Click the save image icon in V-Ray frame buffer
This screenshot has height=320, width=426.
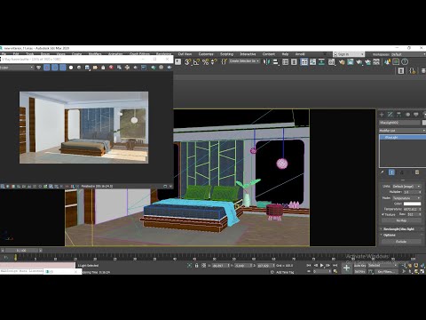pos(87,68)
